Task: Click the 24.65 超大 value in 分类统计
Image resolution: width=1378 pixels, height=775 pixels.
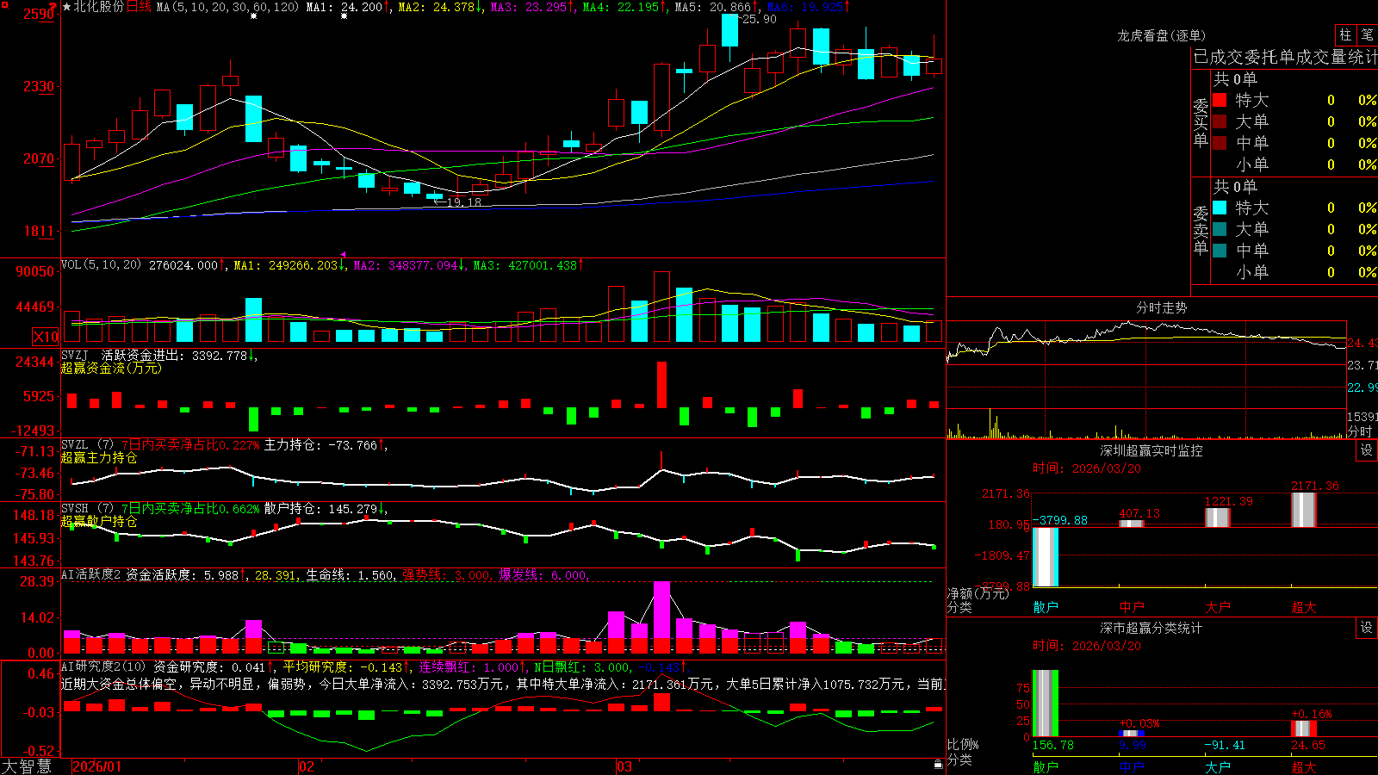Action: (1308, 745)
